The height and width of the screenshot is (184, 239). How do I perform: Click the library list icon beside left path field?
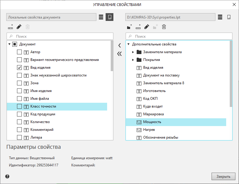pos(101,17)
